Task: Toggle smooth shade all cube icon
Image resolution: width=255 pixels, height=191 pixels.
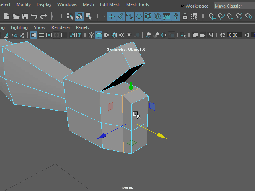Action: coord(99,35)
